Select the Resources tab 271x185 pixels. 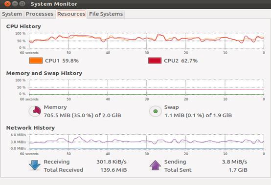pyautogui.click(x=71, y=14)
